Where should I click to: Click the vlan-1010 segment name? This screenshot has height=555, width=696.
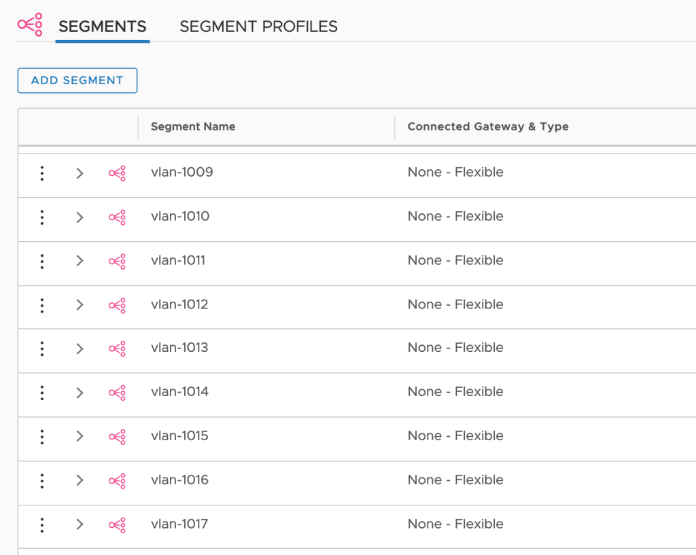[180, 217]
